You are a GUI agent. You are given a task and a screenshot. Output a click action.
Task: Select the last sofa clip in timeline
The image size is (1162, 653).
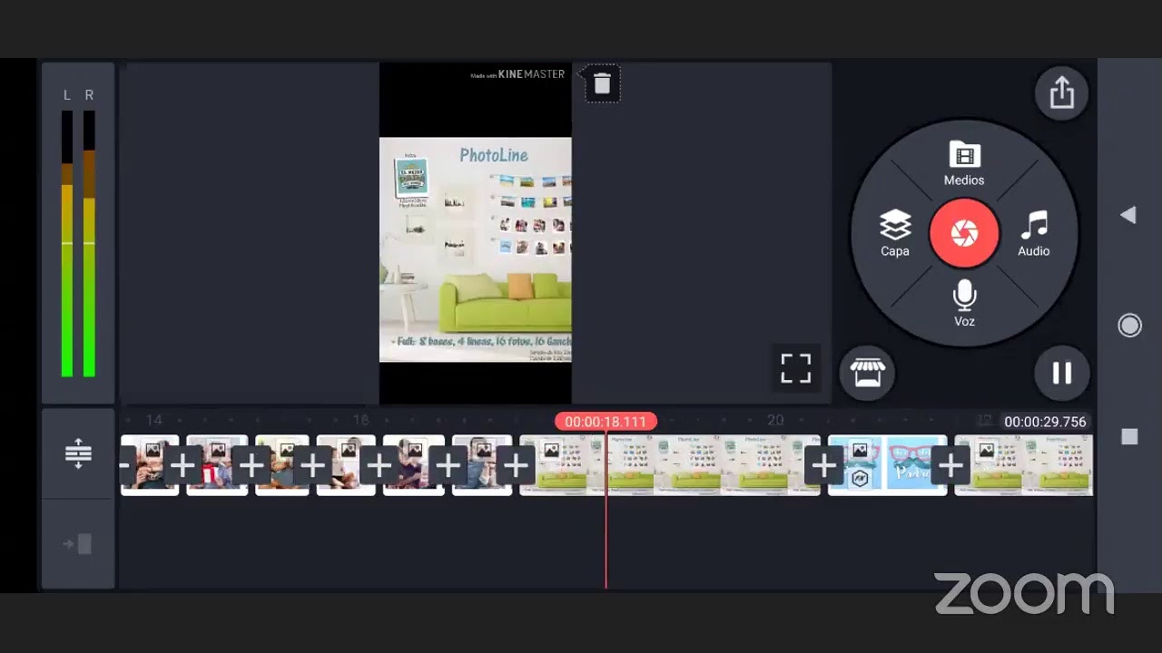pyautogui.click(x=1023, y=465)
